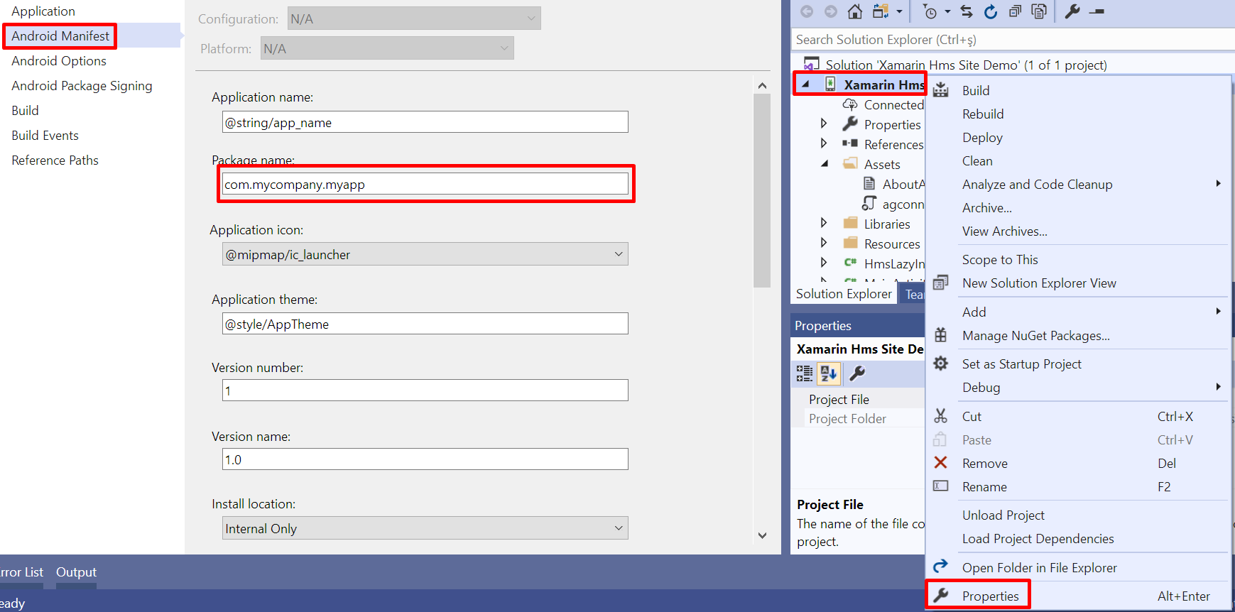Click the Categorized view icon in Properties panel
The width and height of the screenshot is (1235, 612).
(804, 373)
